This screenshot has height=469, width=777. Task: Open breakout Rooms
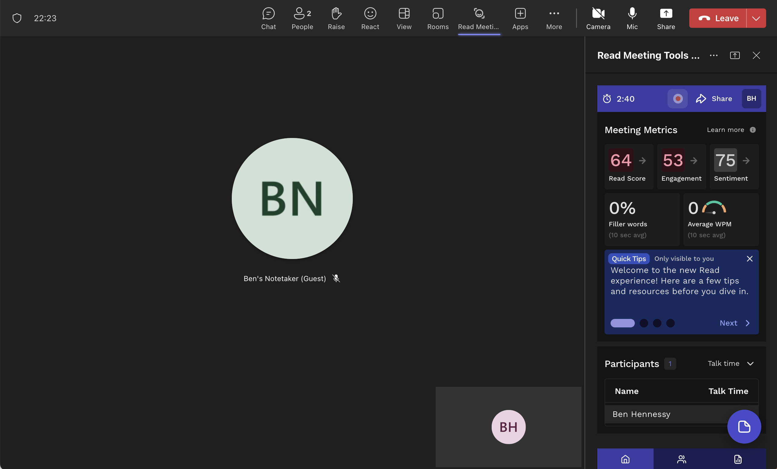(438, 18)
